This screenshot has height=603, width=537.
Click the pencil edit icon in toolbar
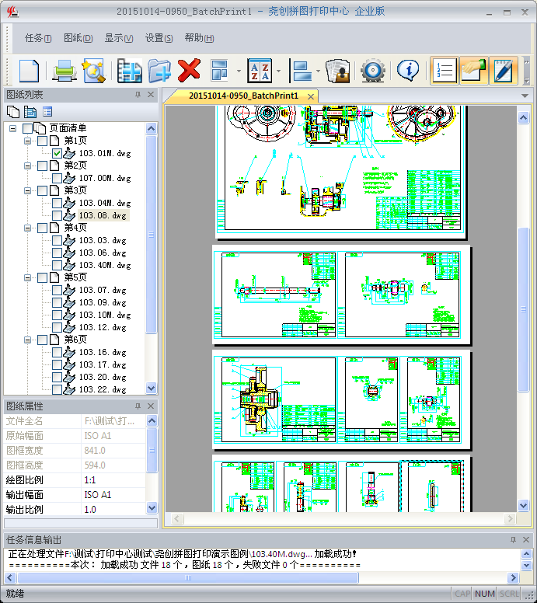tap(504, 71)
